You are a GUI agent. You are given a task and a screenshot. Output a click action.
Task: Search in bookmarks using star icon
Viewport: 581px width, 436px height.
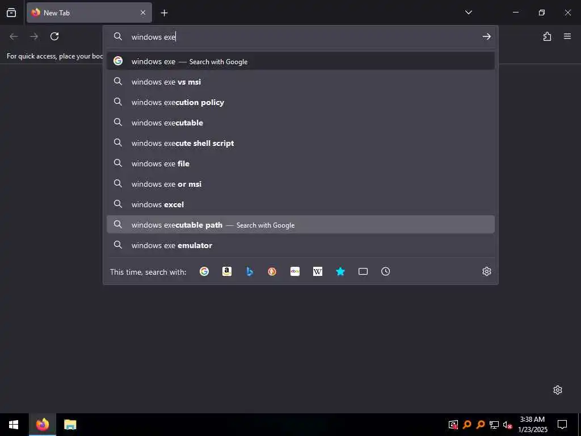coord(340,271)
